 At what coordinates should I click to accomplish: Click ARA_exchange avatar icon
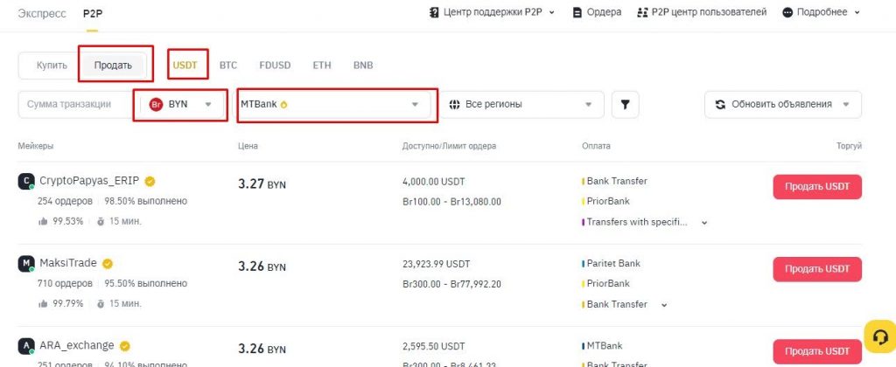(x=26, y=346)
